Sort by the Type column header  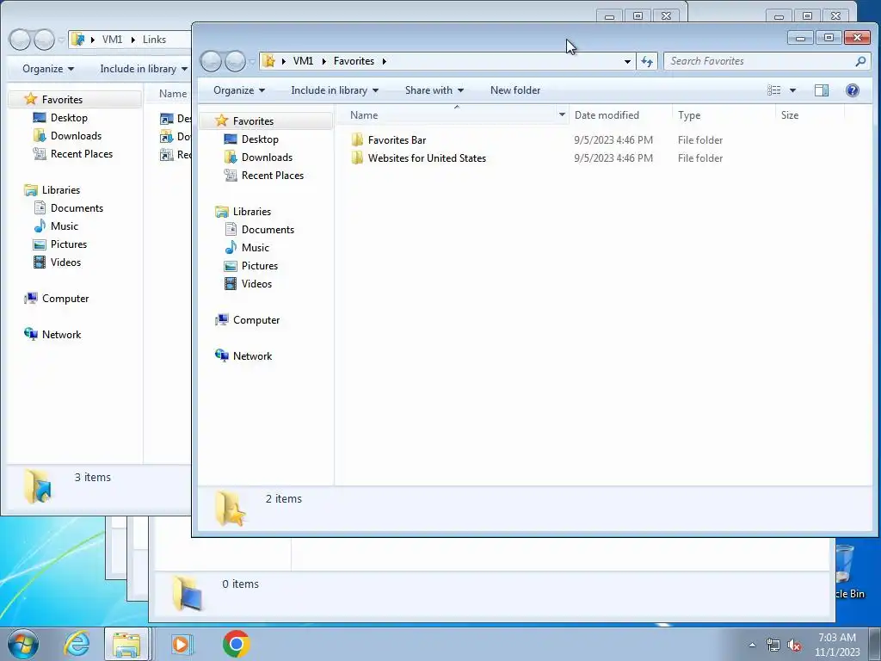click(689, 115)
